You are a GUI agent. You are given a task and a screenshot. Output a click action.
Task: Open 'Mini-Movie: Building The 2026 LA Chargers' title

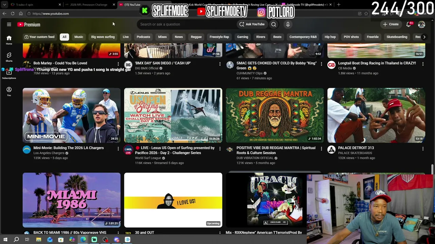pos(69,148)
